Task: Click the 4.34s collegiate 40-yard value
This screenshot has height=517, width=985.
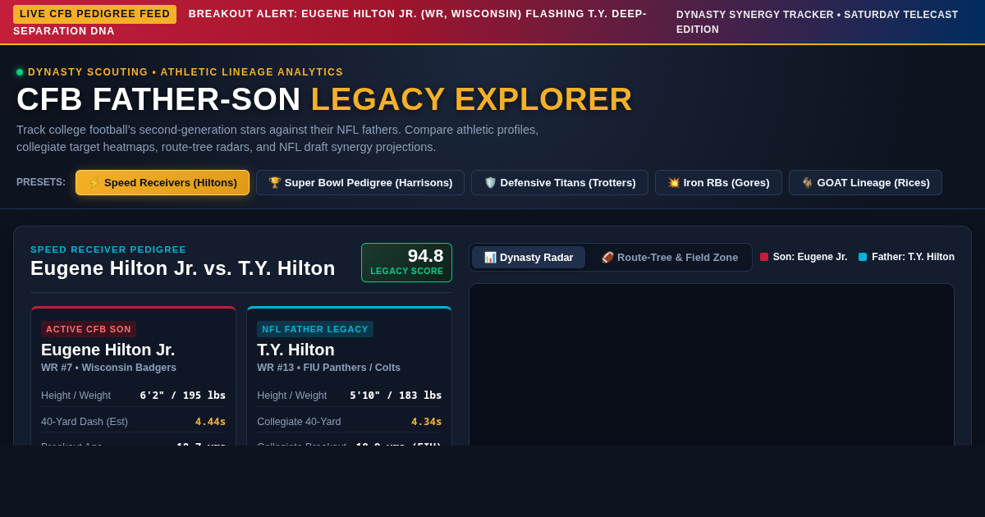Action: click(x=426, y=422)
